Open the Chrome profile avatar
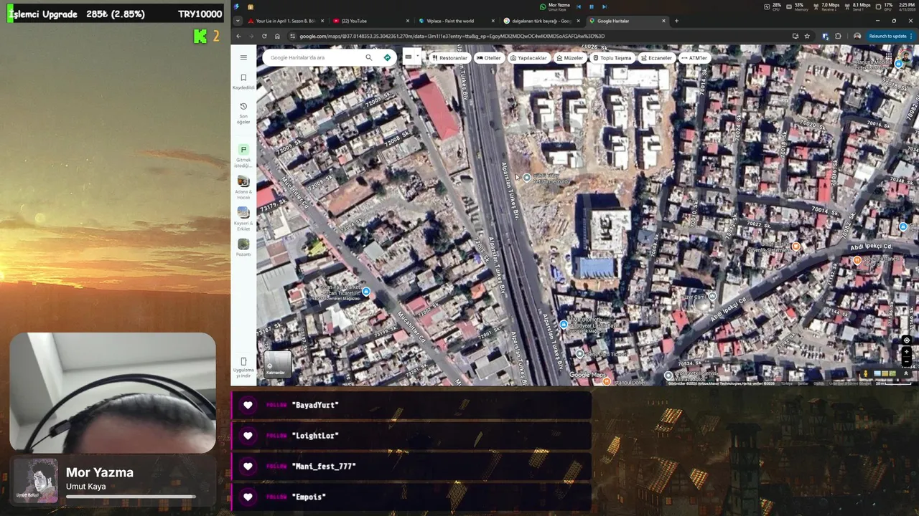The image size is (919, 516). [x=857, y=36]
